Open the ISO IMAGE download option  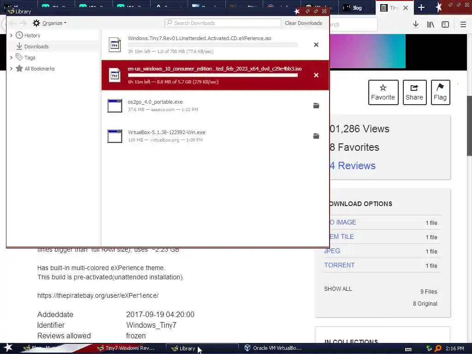pos(343,222)
